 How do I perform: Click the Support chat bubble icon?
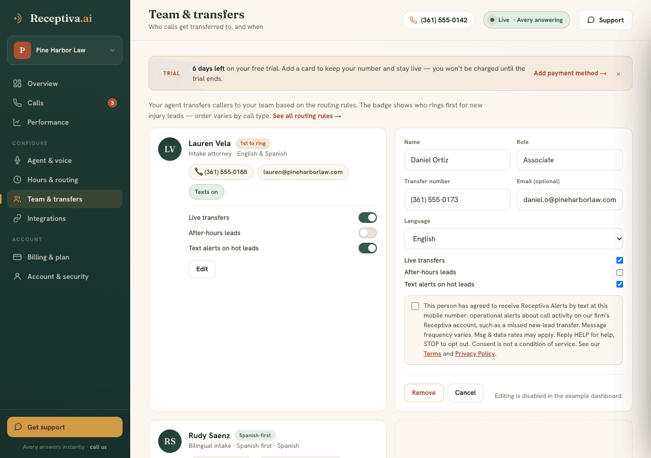point(591,20)
